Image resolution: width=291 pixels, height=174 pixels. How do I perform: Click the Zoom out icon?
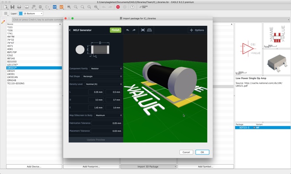[83, 7]
